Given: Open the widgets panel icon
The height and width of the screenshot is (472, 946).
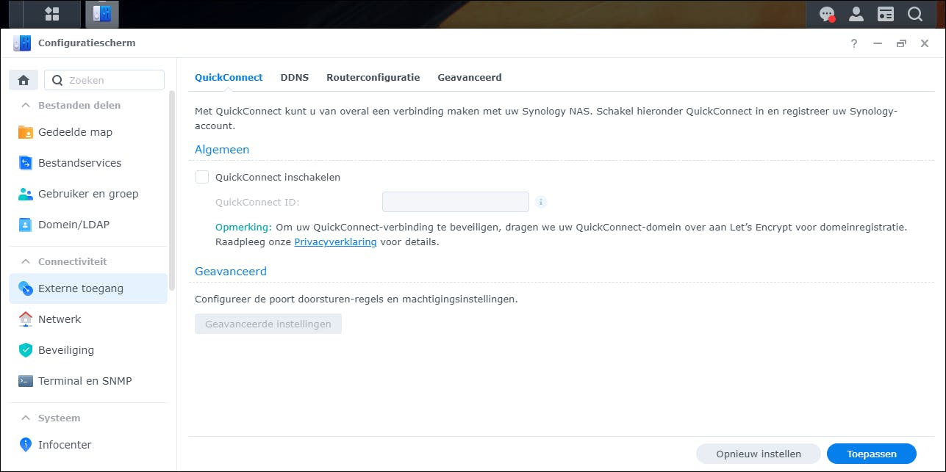Looking at the screenshot, I should (886, 14).
